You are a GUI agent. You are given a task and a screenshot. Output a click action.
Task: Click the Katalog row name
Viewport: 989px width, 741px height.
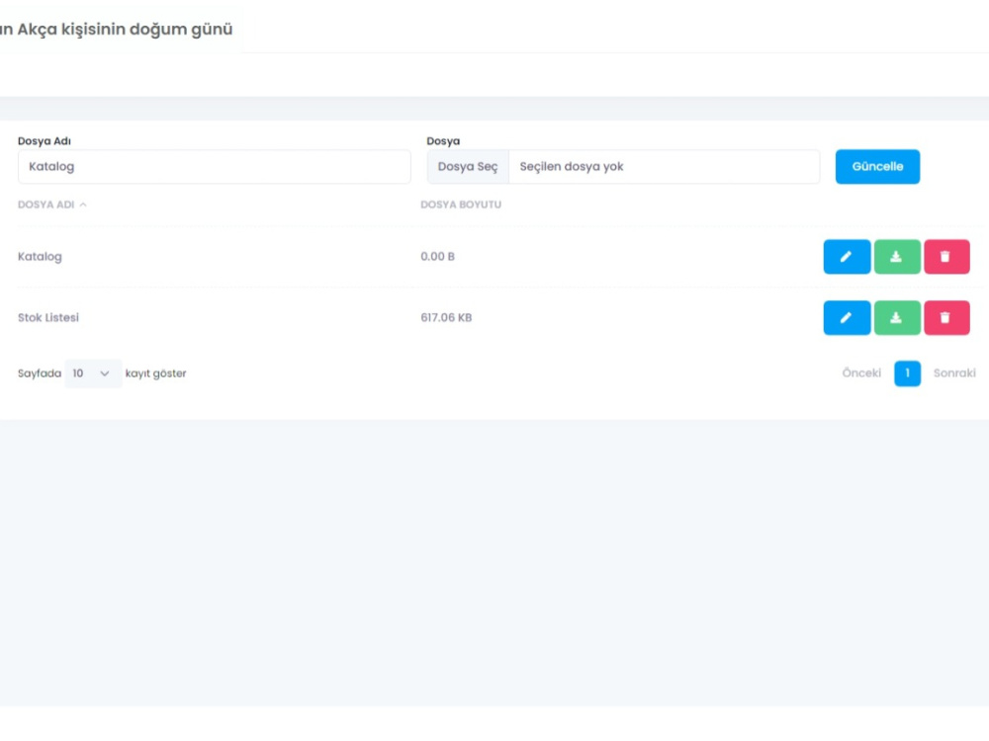(40, 257)
